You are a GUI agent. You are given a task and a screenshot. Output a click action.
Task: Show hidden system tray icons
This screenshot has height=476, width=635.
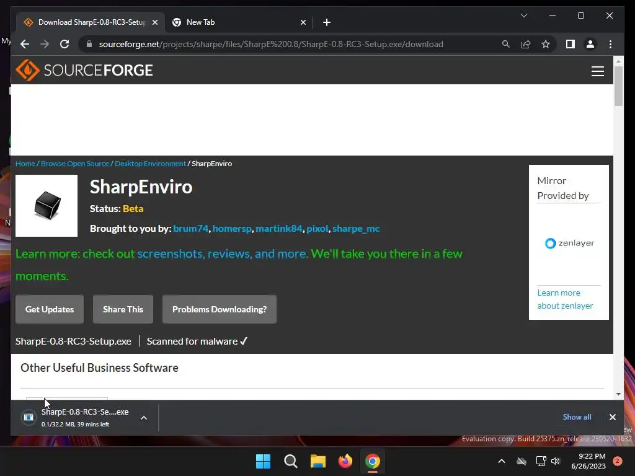tap(501, 461)
